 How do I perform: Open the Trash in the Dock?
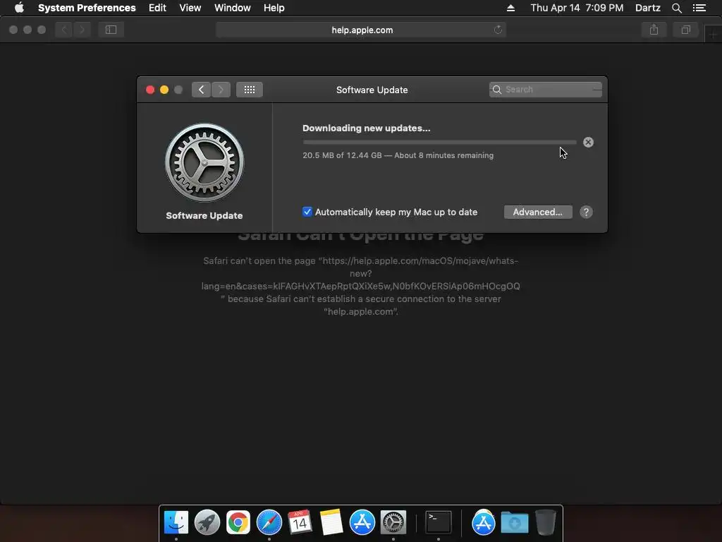[x=546, y=522]
